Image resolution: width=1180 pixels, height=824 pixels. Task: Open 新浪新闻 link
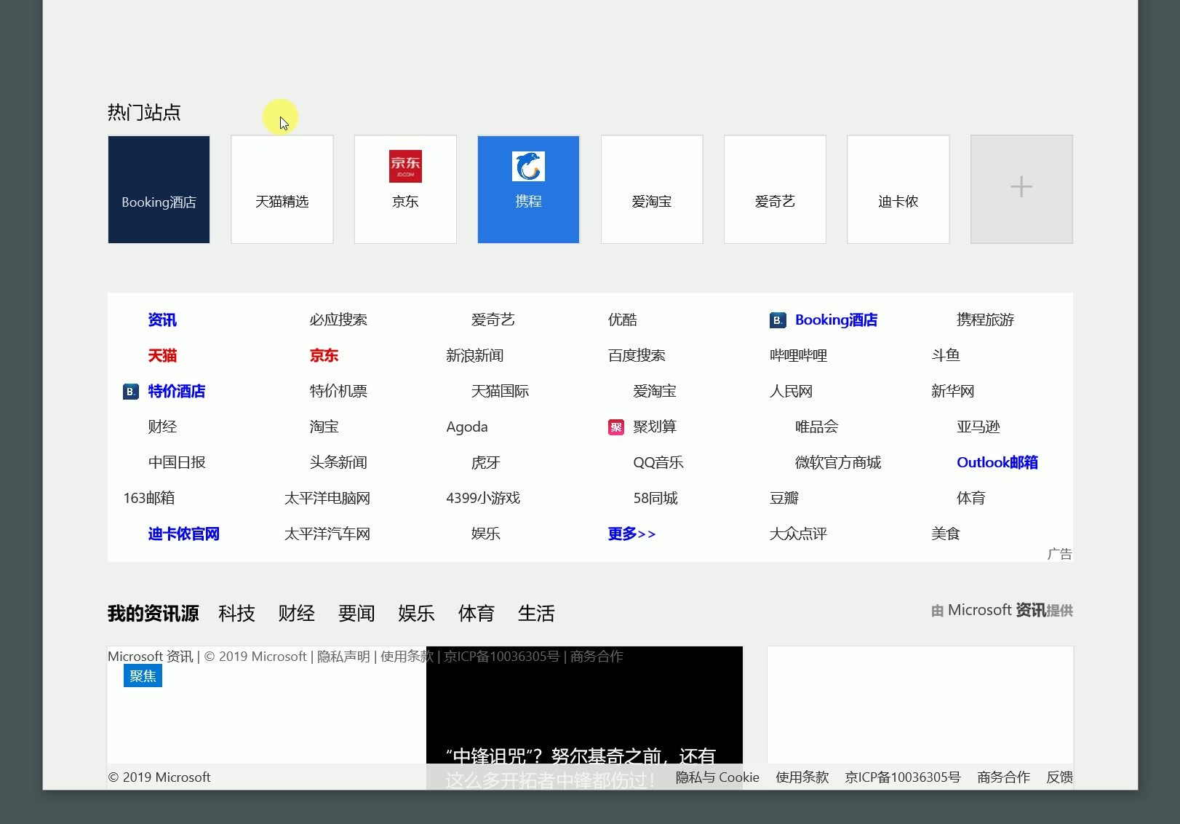point(475,355)
